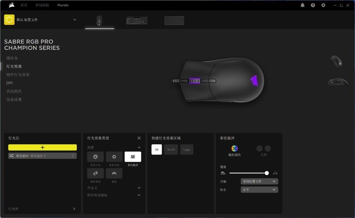This screenshot has height=218, width=355.
Task: Open 设备设置 device settings section
Action: click(14, 100)
